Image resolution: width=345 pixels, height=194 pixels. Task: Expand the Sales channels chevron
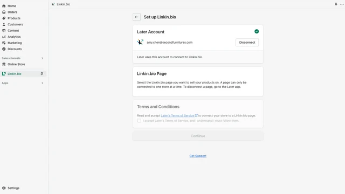42,58
